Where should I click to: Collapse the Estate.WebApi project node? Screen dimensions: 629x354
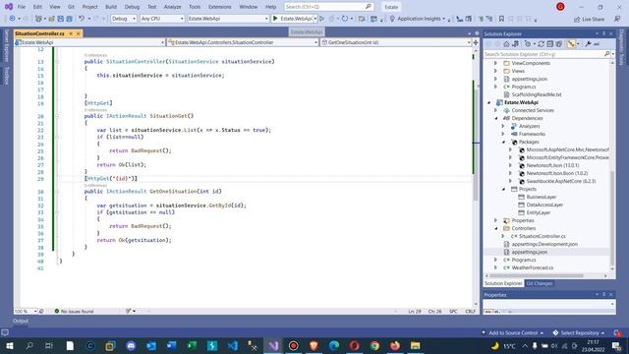[489, 102]
